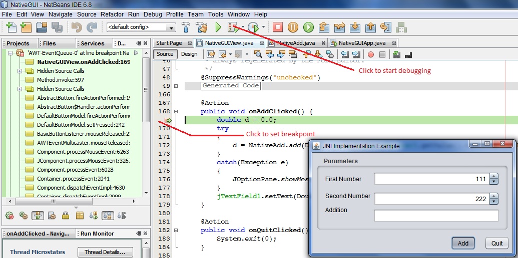
Task: Collapse the AWT-EventQueue-0 thread node
Action: pos(10,53)
